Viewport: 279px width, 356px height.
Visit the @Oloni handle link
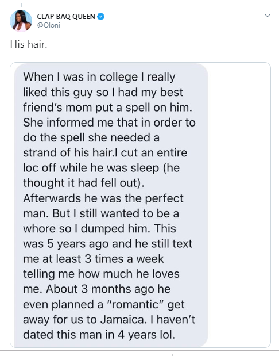(48, 25)
